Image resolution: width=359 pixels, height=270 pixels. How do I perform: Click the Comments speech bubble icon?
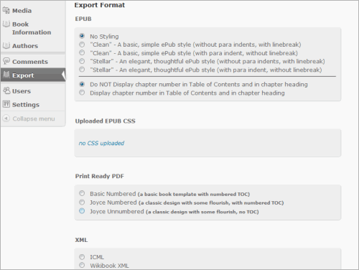tap(6, 61)
